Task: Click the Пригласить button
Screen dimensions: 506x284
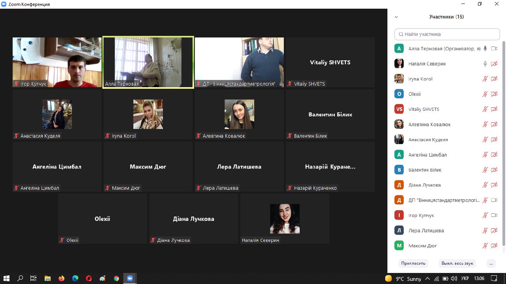Action: (x=413, y=263)
